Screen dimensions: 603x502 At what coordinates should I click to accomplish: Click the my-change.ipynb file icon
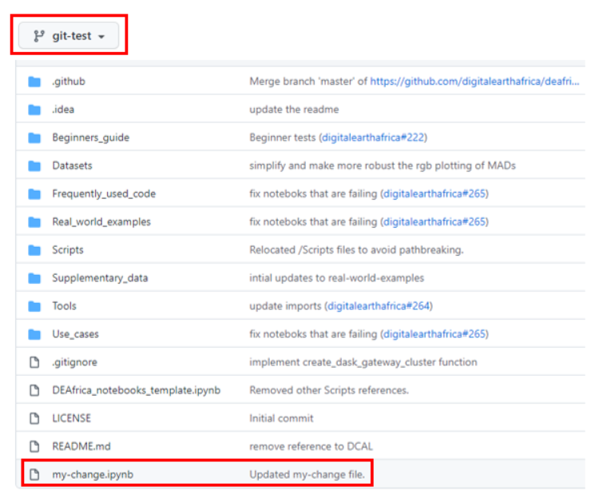tap(34, 475)
